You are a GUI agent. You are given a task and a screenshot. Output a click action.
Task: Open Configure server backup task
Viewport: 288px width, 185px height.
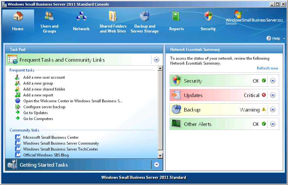[x=44, y=107]
